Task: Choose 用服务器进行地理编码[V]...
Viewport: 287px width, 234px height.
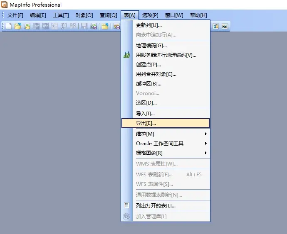Action: pyautogui.click(x=166, y=55)
